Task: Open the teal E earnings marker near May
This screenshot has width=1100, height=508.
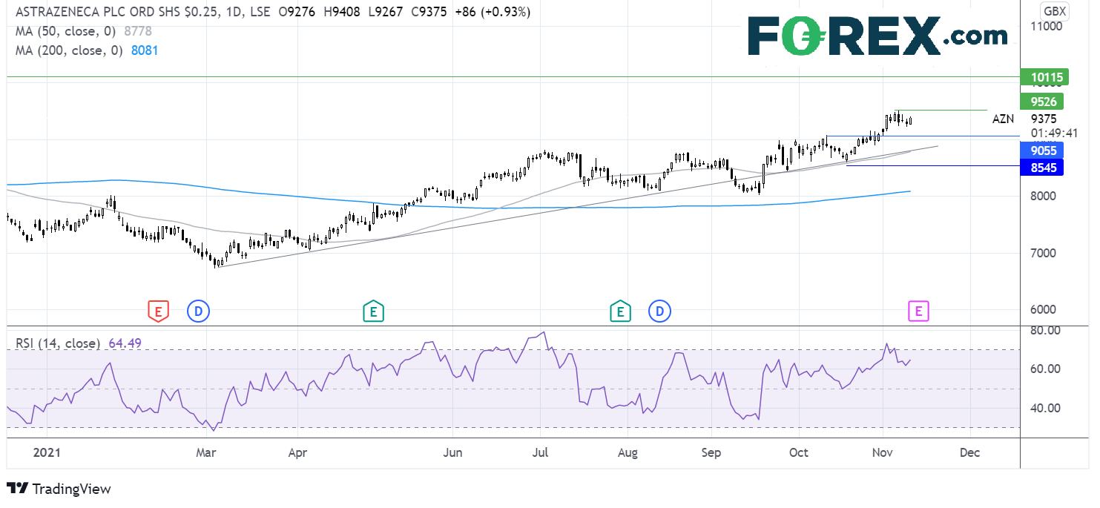Action: pyautogui.click(x=373, y=311)
